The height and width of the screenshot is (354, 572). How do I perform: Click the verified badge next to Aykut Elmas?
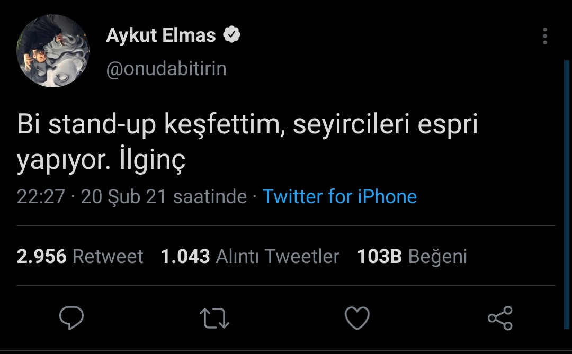click(x=231, y=34)
